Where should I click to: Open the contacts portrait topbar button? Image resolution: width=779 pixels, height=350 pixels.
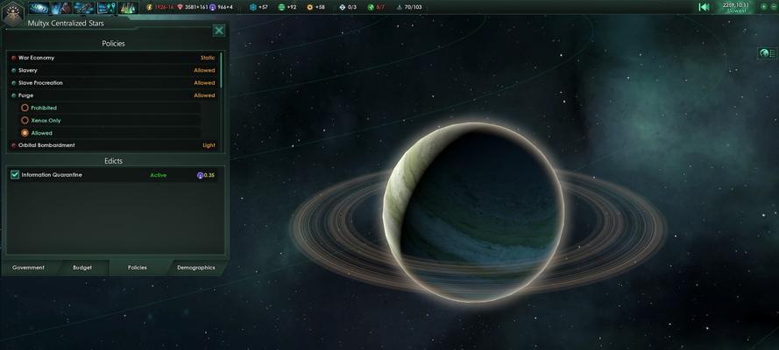point(61,7)
